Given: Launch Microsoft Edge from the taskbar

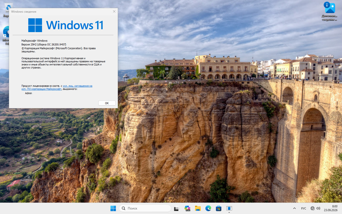Looking at the screenshot, I should coord(208,208).
